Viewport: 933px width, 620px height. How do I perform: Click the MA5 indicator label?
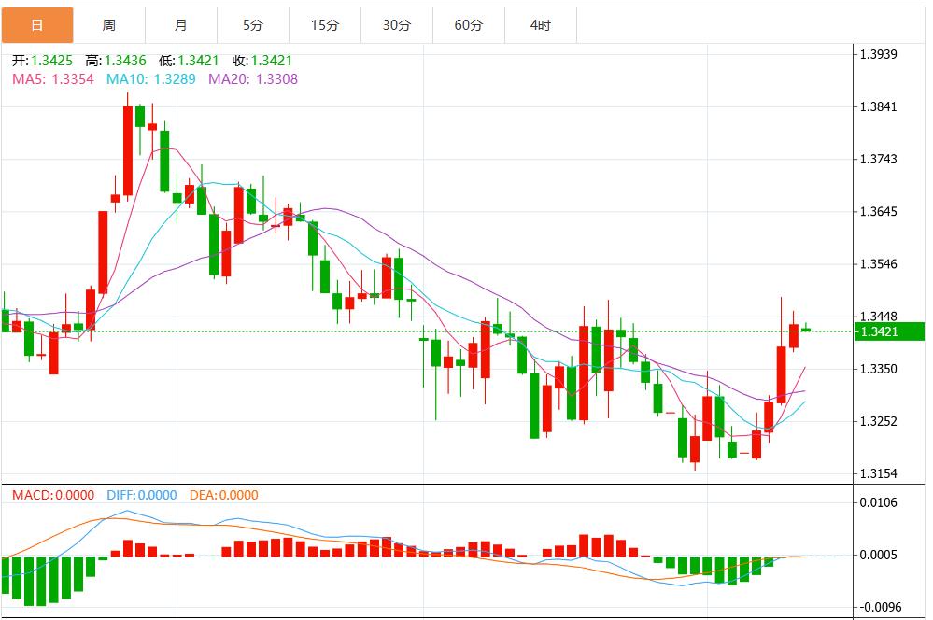point(53,79)
